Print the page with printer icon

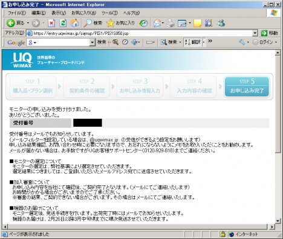tap(171, 23)
